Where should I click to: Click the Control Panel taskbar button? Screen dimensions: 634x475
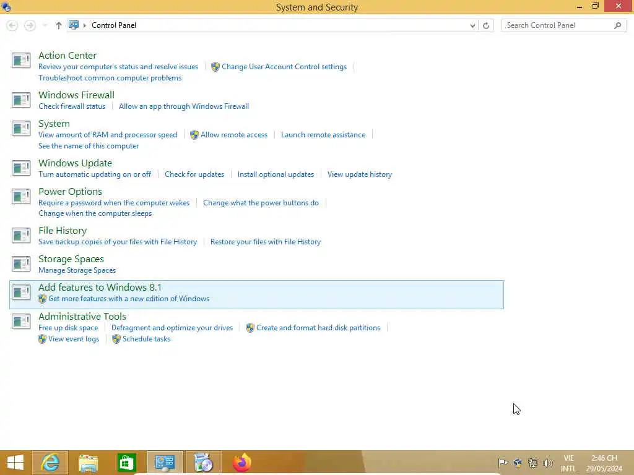click(x=165, y=463)
